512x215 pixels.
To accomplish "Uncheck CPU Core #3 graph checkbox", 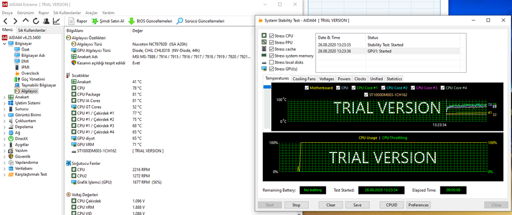I will pyautogui.click(x=413, y=88).
